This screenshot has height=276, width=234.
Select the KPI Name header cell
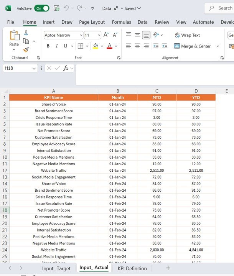(53, 97)
